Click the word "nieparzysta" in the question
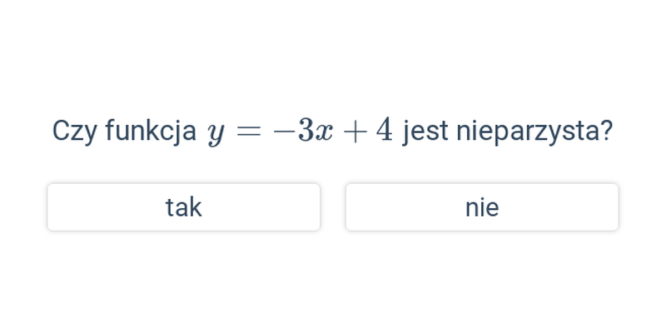The image size is (666, 333). tap(529, 132)
